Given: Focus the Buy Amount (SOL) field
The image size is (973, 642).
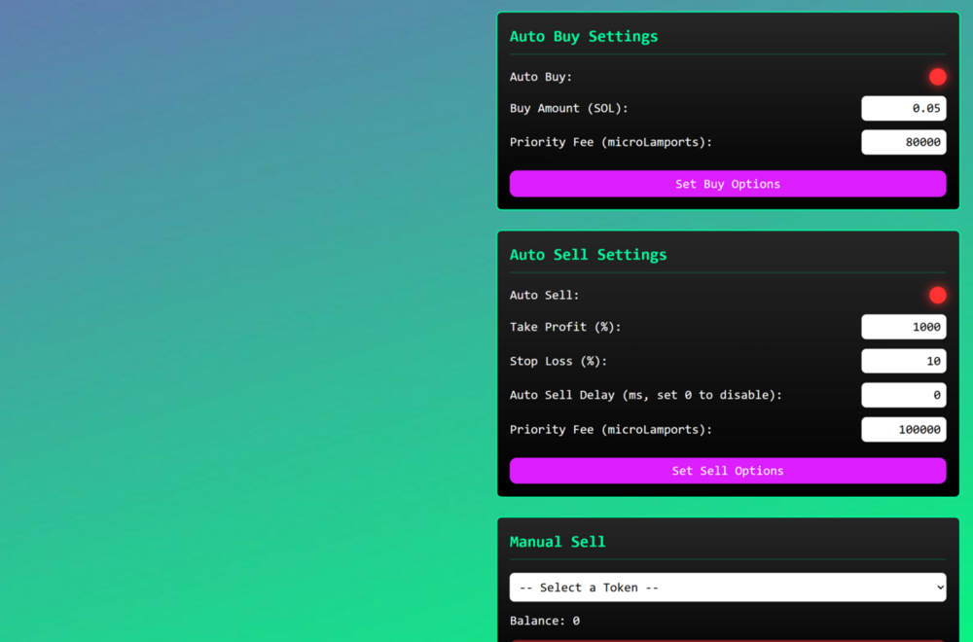Looking at the screenshot, I should pos(903,108).
